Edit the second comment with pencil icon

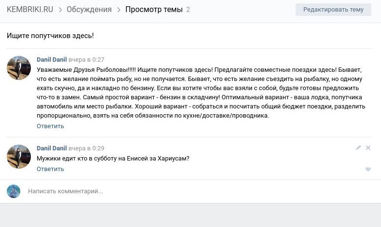click(358, 147)
